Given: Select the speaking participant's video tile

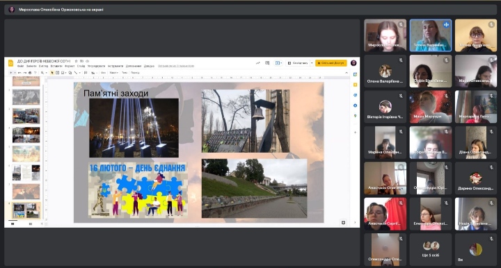Looking at the screenshot, I should point(431,35).
